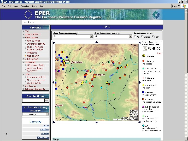Open the Map search navigation link

point(33,56)
